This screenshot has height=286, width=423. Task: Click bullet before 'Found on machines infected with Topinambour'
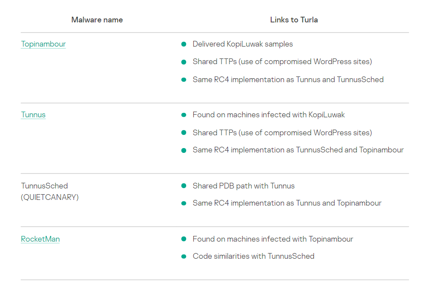(184, 239)
